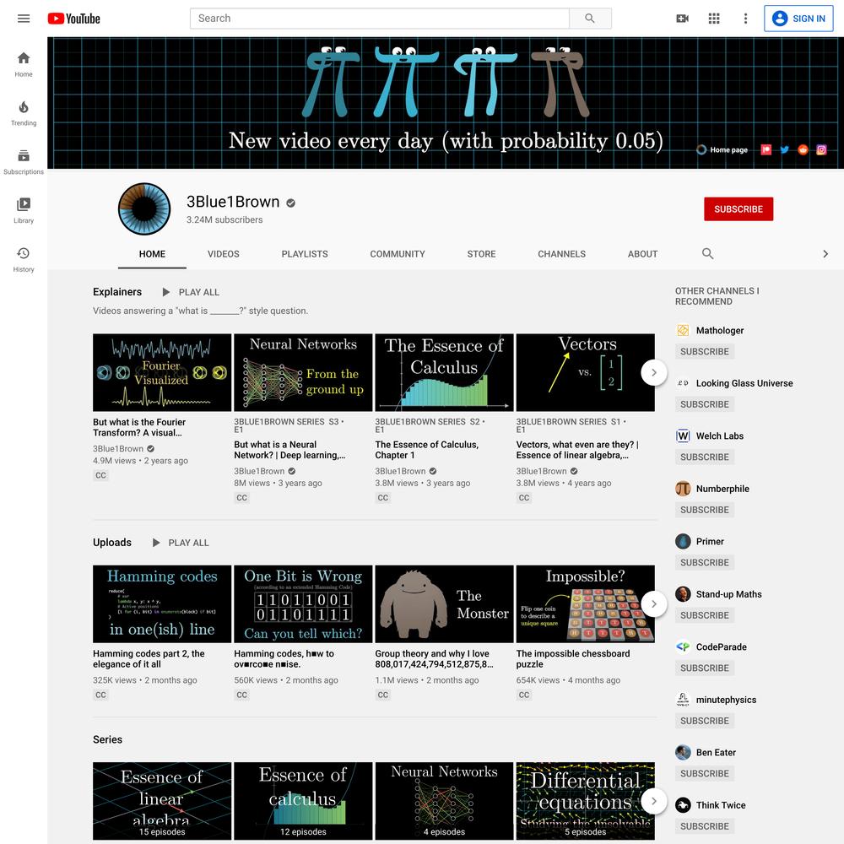Open the Instagram link in banner
Screen dimensions: 844x844
click(x=821, y=149)
